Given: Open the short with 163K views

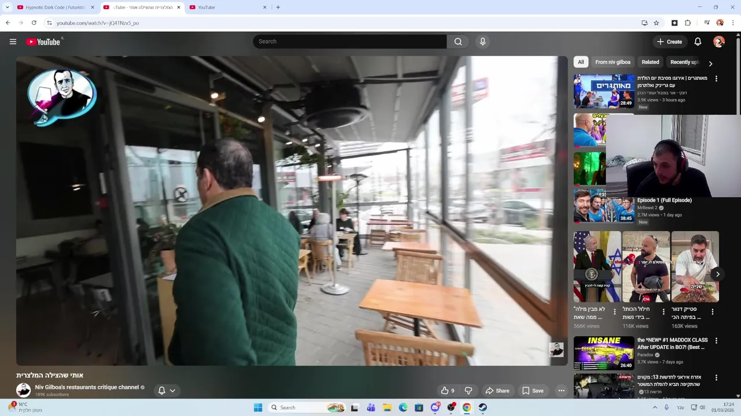Looking at the screenshot, I should click(x=695, y=266).
